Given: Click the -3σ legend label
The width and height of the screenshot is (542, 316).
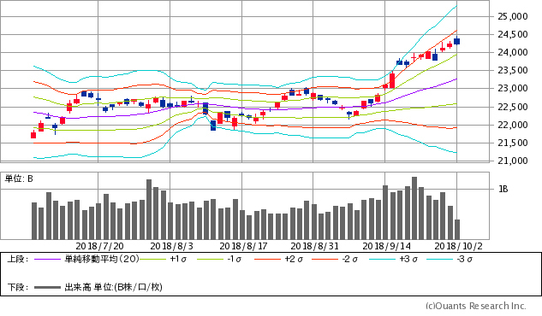Looking at the screenshot, I should pyautogui.click(x=465, y=259).
